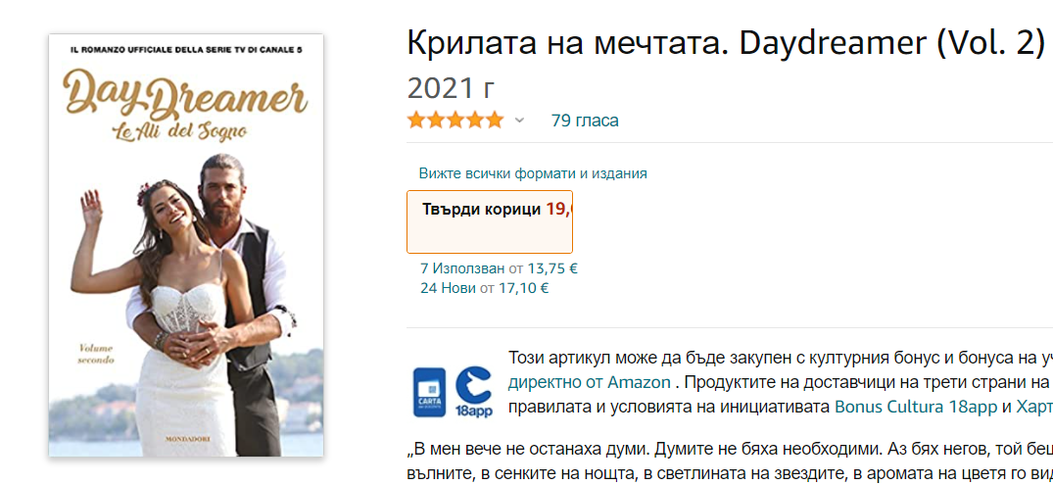This screenshot has height=485, width=1053.
Task: Open the 7 Използван offers link
Action: coord(462,268)
